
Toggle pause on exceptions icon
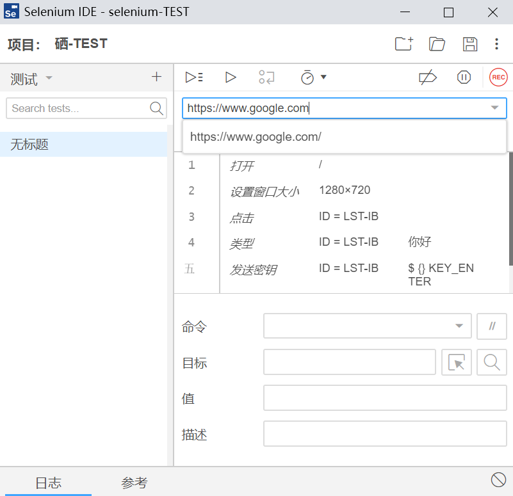pyautogui.click(x=464, y=77)
